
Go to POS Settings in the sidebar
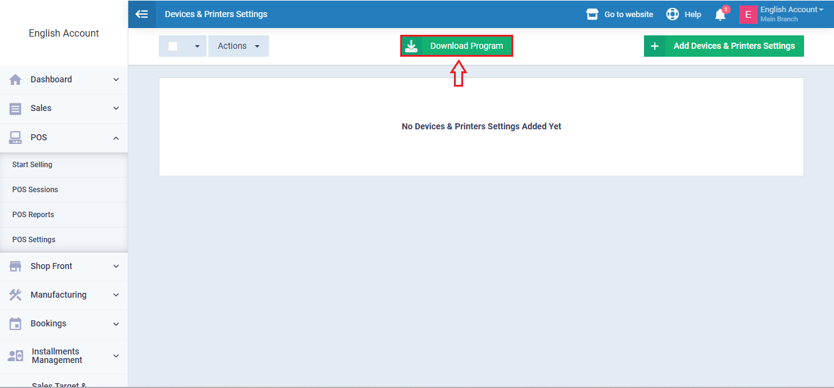click(x=34, y=240)
